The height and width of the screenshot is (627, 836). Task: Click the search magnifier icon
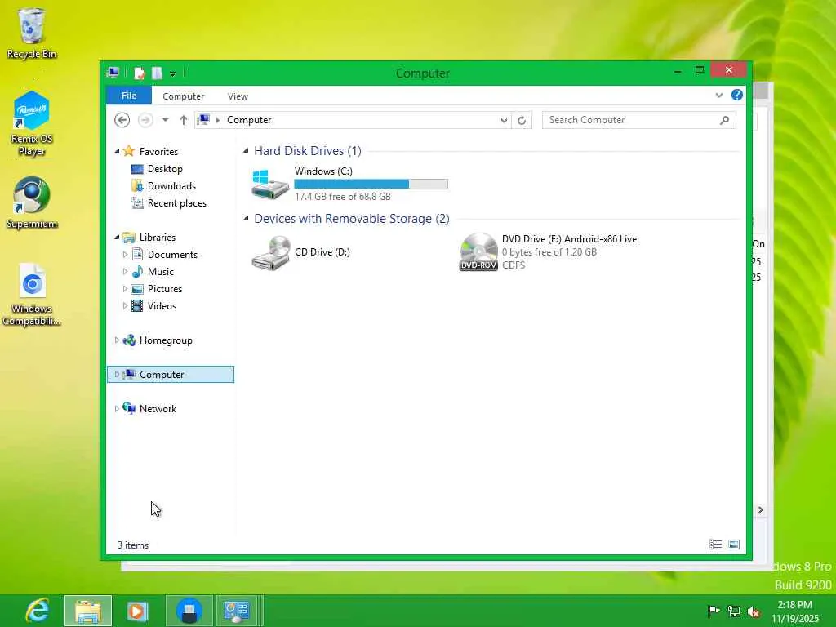coord(725,120)
